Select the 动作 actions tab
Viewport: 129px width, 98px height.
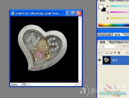(117, 35)
